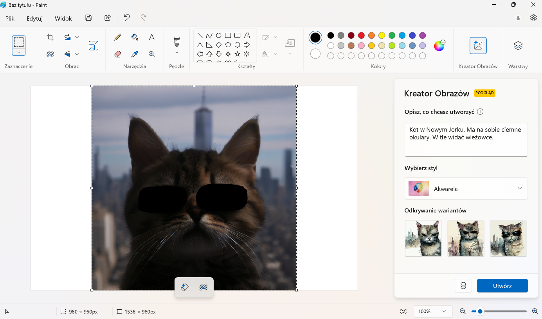Click the prompt description text field
542x319 pixels.
[466, 139]
